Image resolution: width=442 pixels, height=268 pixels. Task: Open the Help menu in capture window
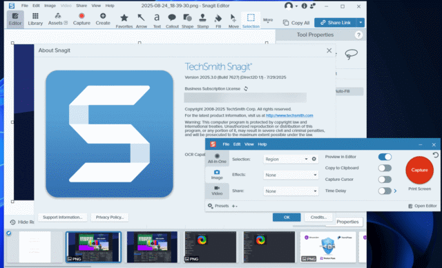coord(262,144)
